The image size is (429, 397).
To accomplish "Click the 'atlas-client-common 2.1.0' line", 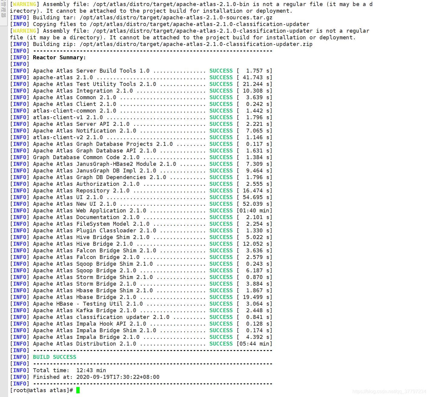I will point(141,111).
